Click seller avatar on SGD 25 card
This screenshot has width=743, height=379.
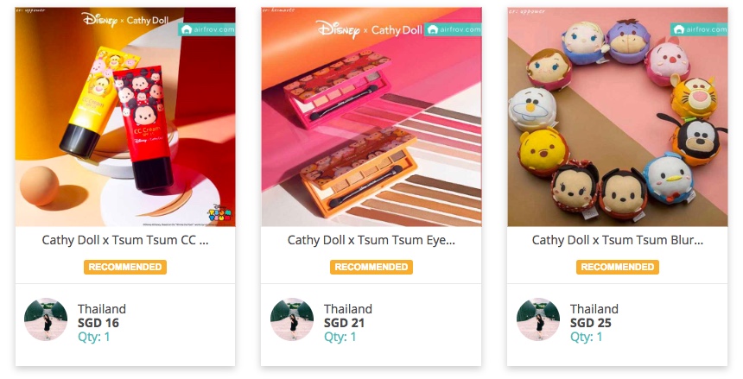[x=538, y=319]
